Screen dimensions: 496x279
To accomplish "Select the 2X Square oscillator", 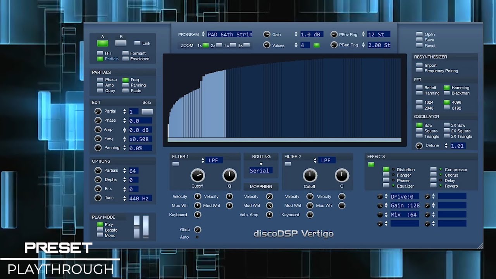I will pos(447,131).
